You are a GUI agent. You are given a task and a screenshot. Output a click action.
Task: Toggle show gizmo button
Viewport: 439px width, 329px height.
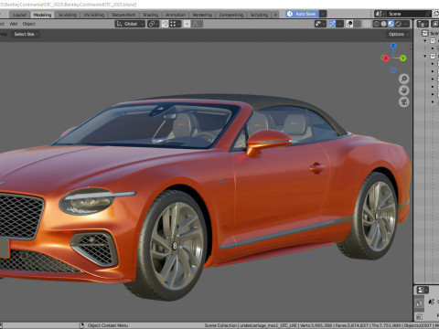tap(332, 24)
